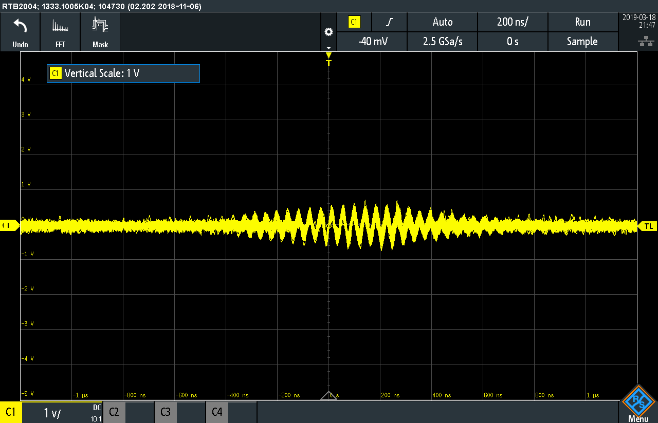This screenshot has width=658, height=423.
Task: Select the C1 trigger source tab
Action: click(x=354, y=22)
